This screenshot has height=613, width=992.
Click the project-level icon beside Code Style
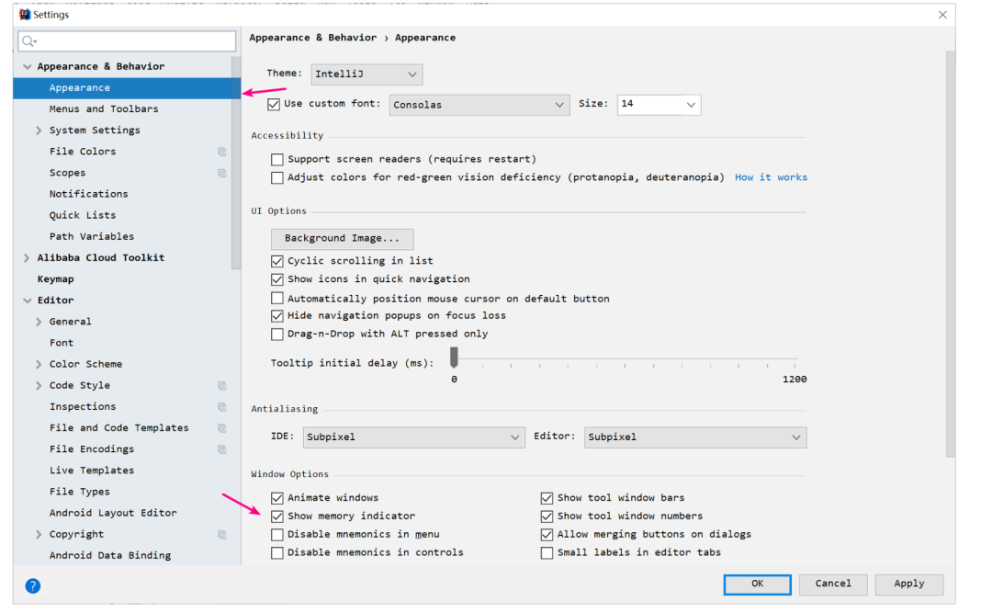pos(221,386)
